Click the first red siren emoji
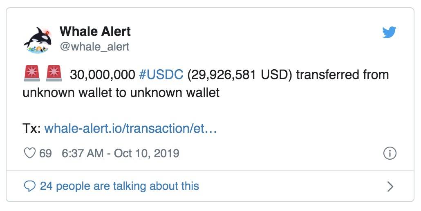The height and width of the screenshot is (211, 421). pos(32,74)
